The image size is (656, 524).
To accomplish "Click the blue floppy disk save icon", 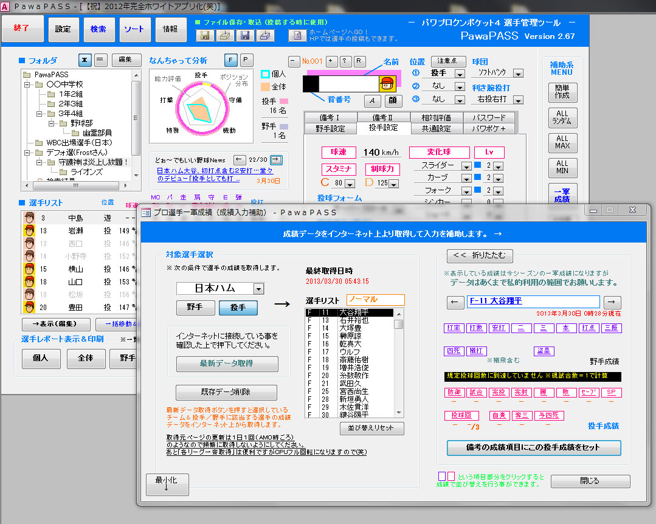I will (245, 35).
